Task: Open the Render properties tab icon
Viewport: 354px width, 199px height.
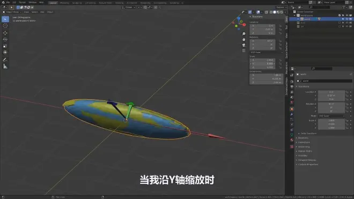Action: click(292, 82)
